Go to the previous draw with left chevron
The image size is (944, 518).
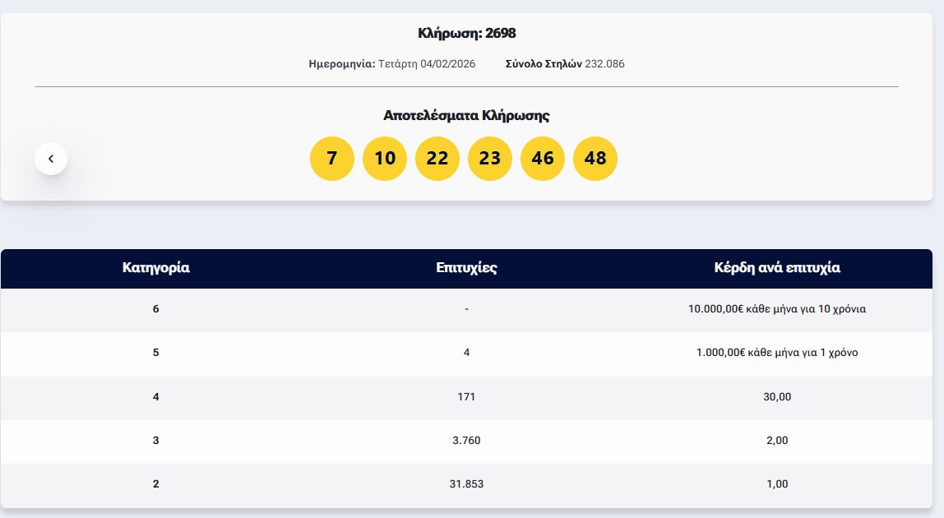51,159
